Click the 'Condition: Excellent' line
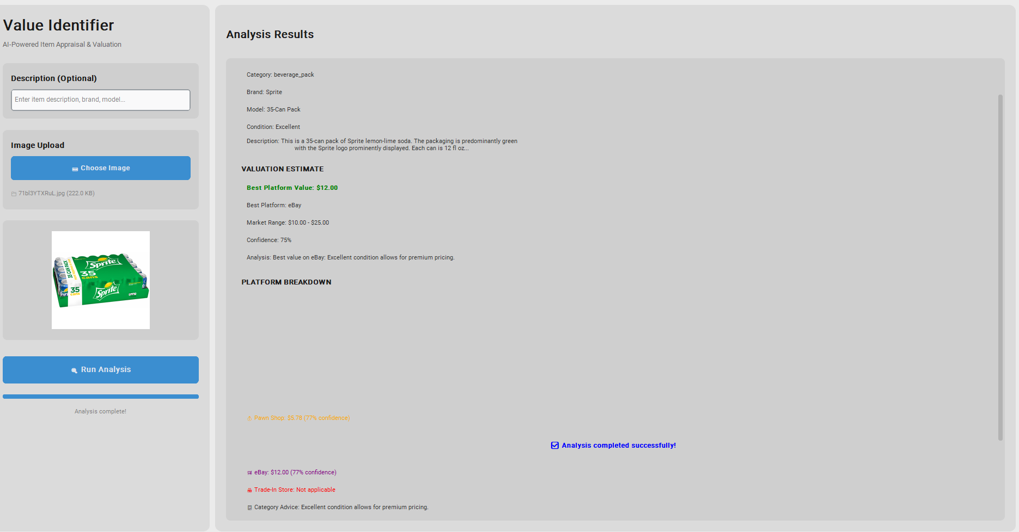 tap(273, 127)
